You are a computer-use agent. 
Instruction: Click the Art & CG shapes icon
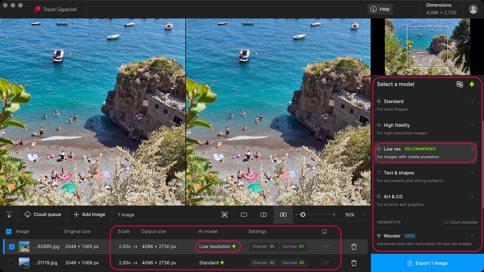pos(379,196)
